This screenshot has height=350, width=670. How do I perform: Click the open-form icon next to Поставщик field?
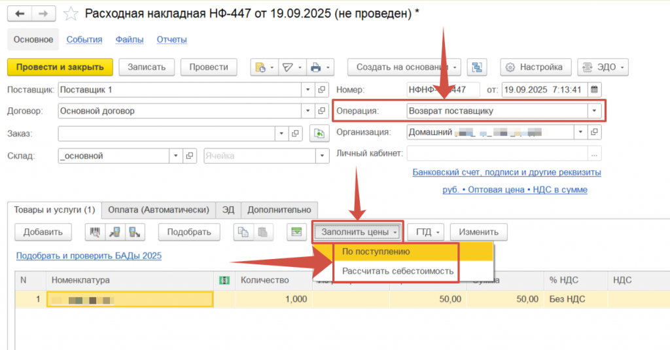point(321,90)
